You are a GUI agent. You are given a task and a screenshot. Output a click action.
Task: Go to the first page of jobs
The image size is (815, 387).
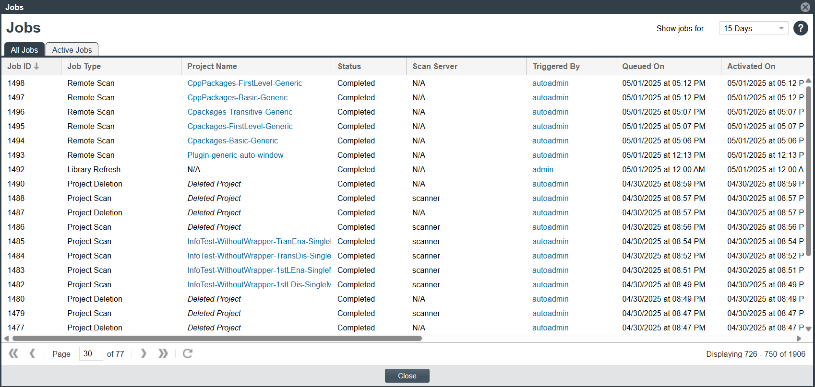(13, 353)
